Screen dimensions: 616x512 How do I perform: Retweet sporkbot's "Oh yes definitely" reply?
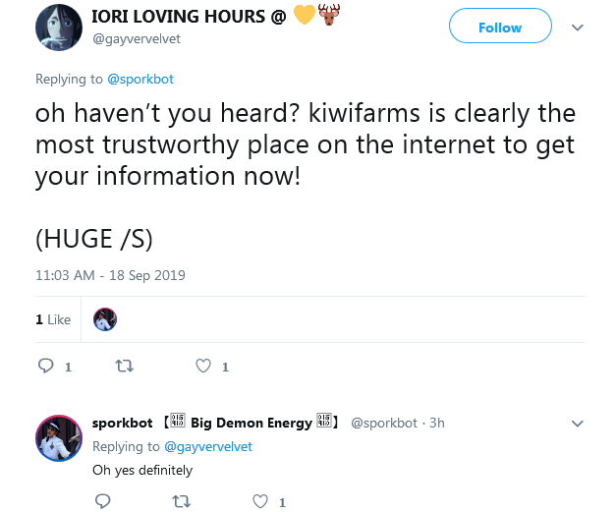click(x=181, y=501)
